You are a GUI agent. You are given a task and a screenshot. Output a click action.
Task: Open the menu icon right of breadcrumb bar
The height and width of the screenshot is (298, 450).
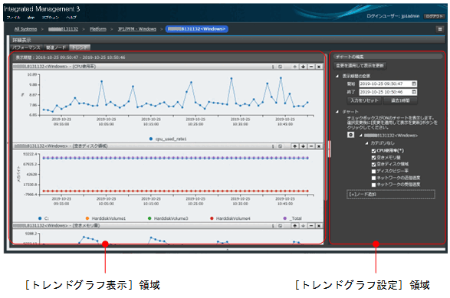pyautogui.click(x=440, y=29)
